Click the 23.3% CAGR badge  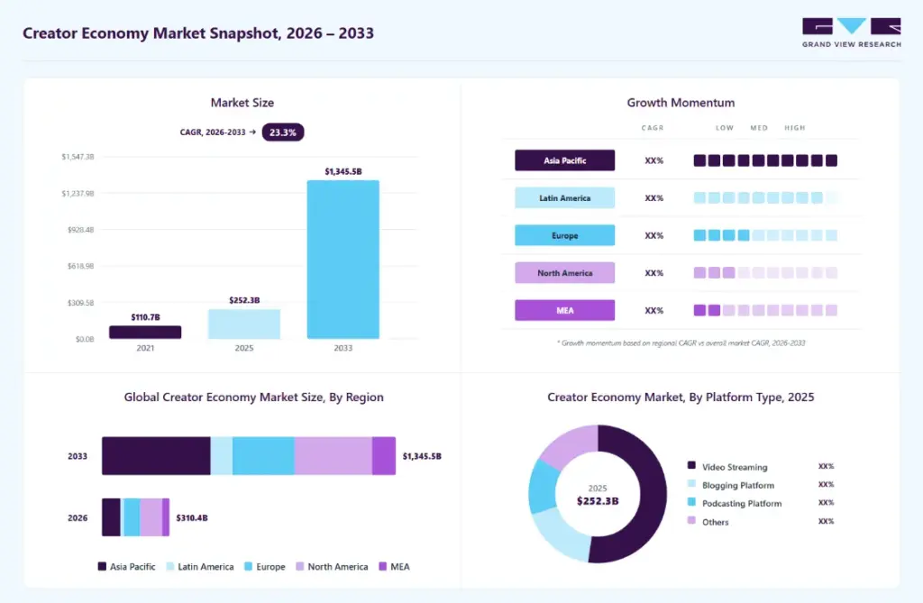click(x=282, y=132)
